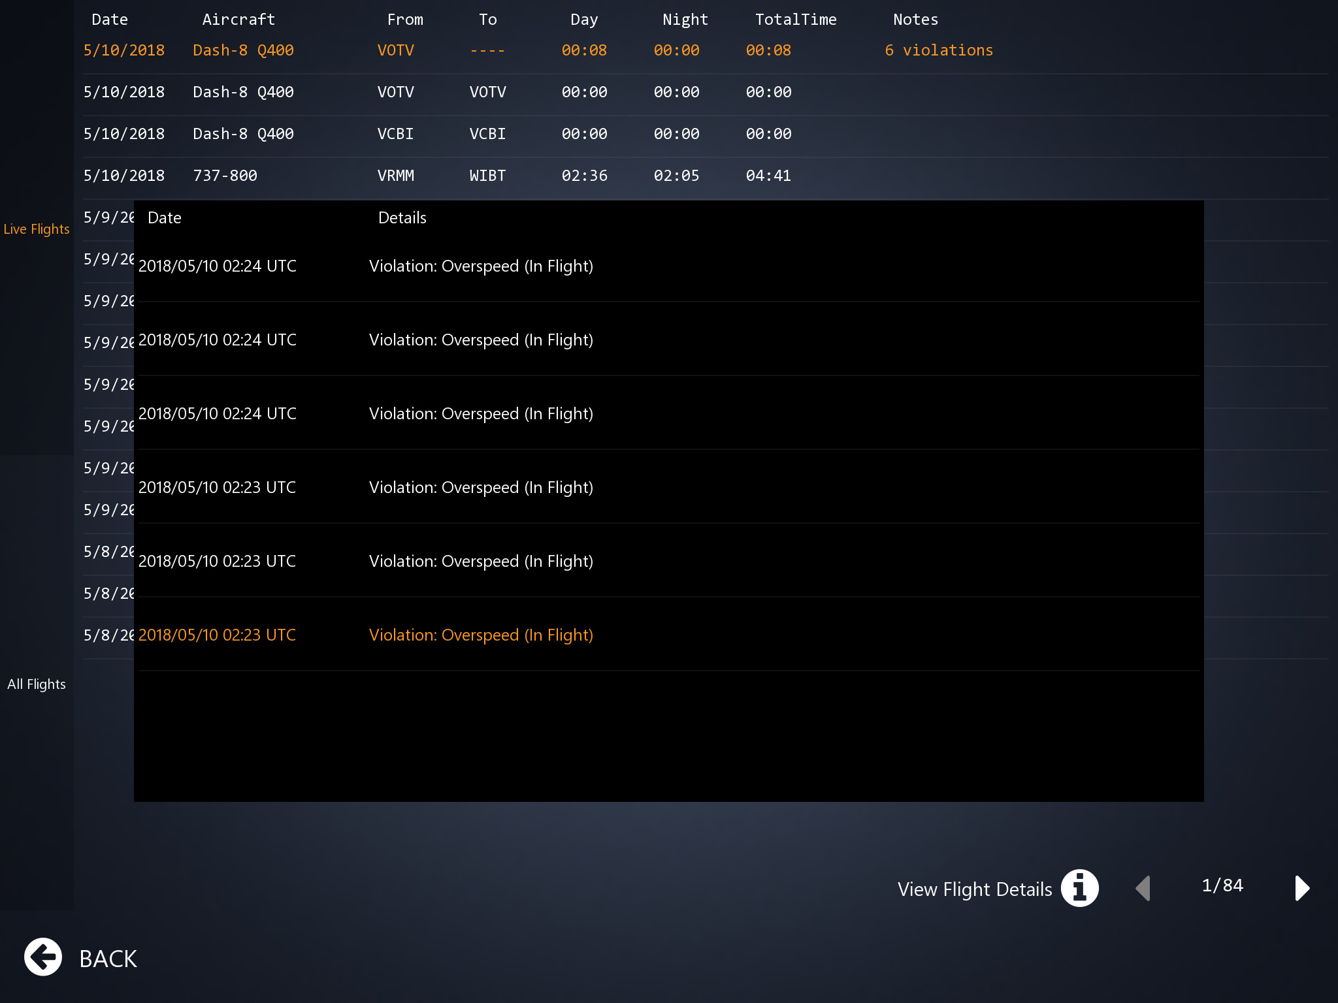Go to next logbook page arrow

point(1301,888)
